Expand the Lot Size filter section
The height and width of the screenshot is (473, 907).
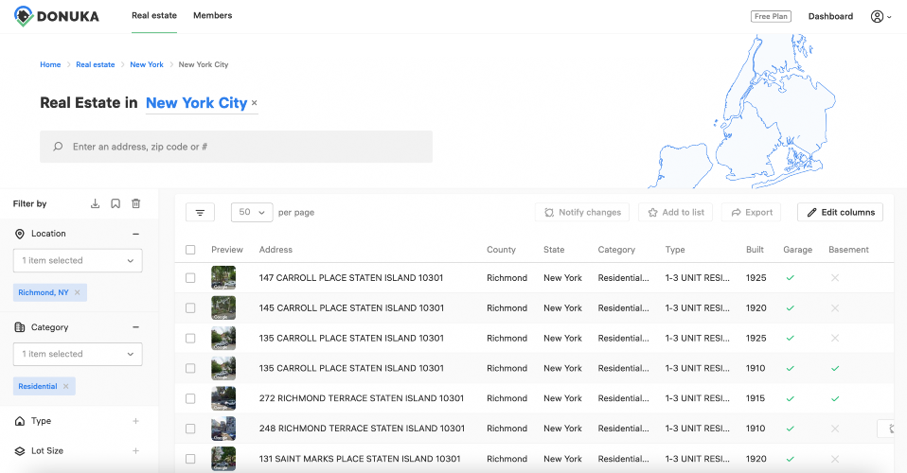(x=136, y=451)
